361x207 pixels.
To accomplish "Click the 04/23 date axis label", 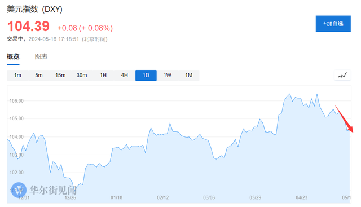I will (302, 197).
